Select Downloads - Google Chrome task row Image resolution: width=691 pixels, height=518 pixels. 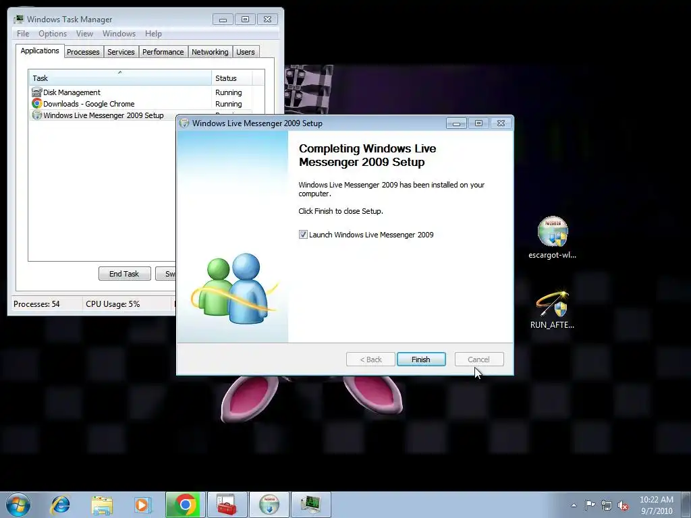140,104
